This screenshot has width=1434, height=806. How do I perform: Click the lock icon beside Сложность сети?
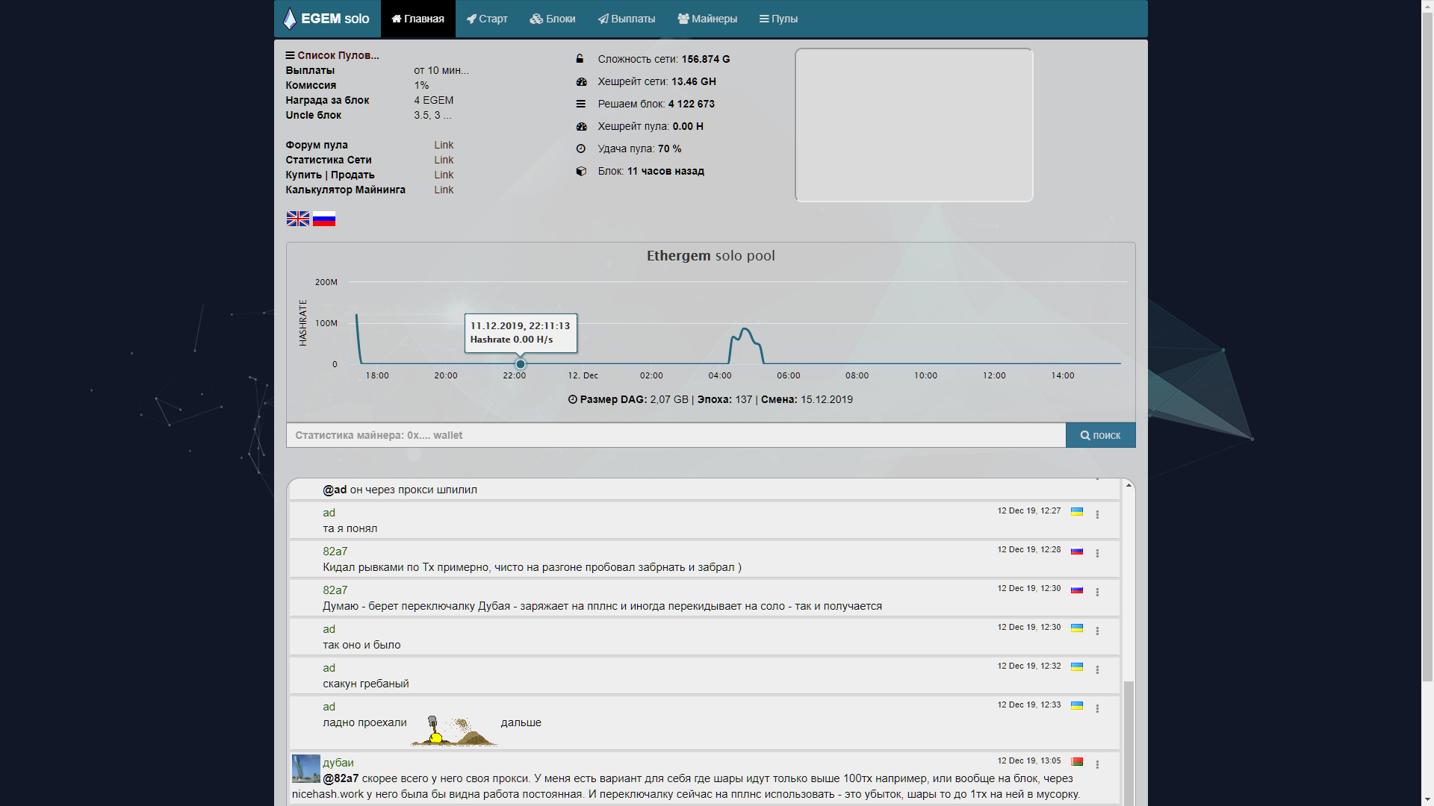click(x=580, y=59)
